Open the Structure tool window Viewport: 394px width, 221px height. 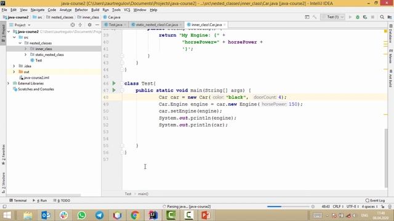[x=3, y=183]
